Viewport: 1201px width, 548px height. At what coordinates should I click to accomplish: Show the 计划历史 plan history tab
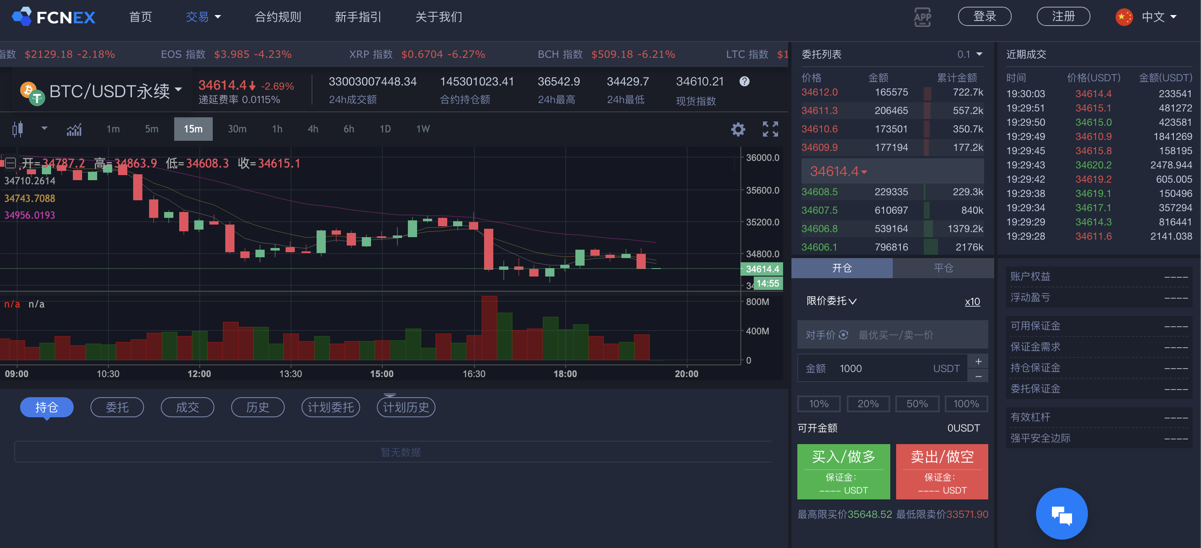(x=406, y=407)
